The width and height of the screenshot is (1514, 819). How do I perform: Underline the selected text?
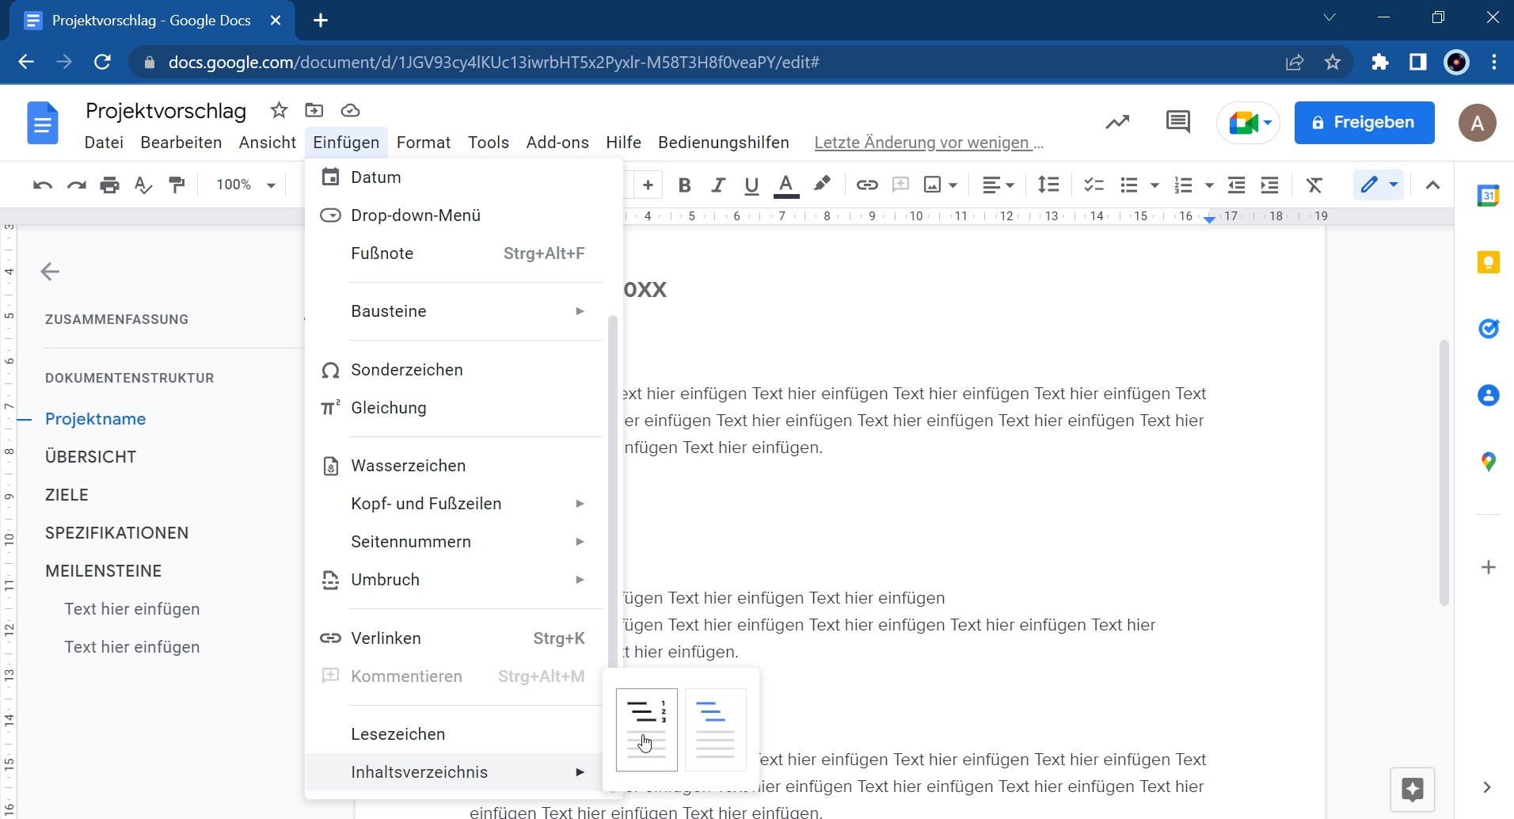click(751, 185)
